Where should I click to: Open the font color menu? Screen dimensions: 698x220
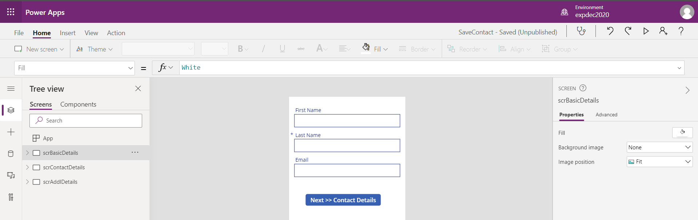click(322, 49)
